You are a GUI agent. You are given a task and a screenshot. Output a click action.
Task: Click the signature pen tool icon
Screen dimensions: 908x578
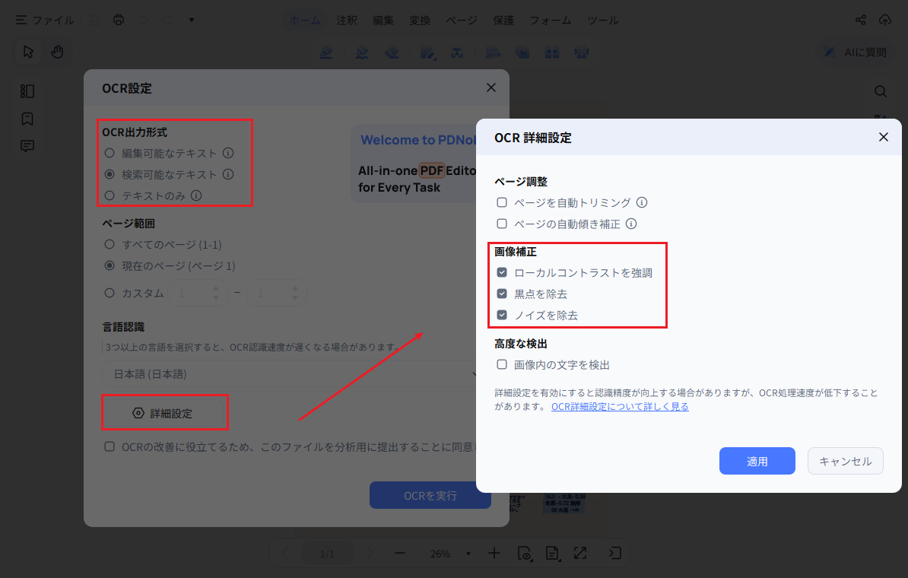pyautogui.click(x=362, y=52)
